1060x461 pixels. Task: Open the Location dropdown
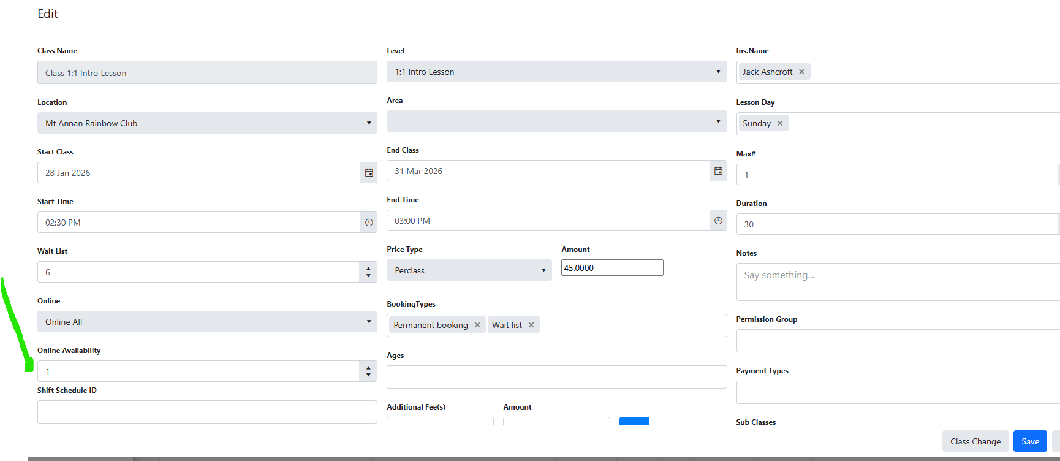click(x=207, y=123)
